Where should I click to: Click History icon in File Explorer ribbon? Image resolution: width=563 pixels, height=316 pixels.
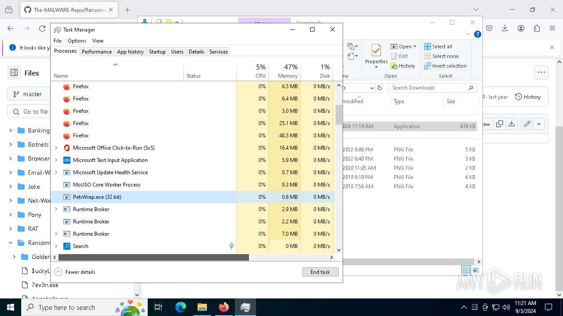[394, 66]
